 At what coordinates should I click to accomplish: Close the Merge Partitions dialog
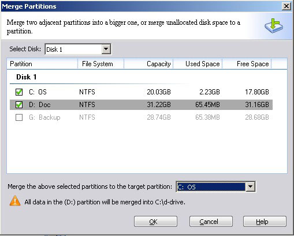[x=286, y=6]
